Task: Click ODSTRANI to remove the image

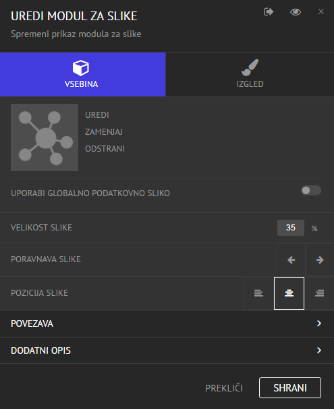Action: coord(105,149)
